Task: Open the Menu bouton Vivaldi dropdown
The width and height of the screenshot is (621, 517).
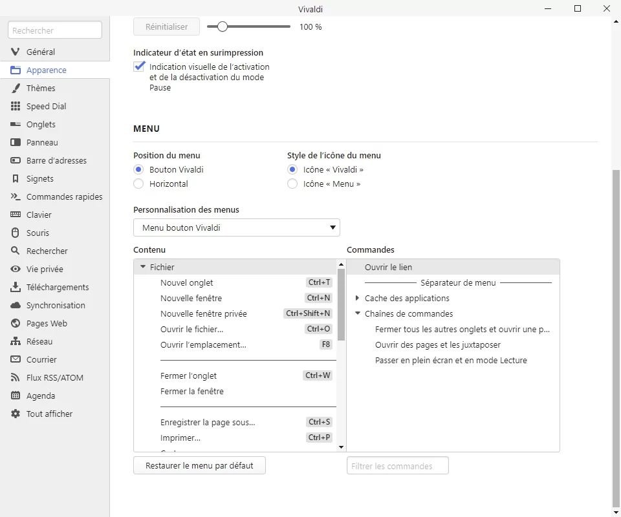Action: point(237,227)
